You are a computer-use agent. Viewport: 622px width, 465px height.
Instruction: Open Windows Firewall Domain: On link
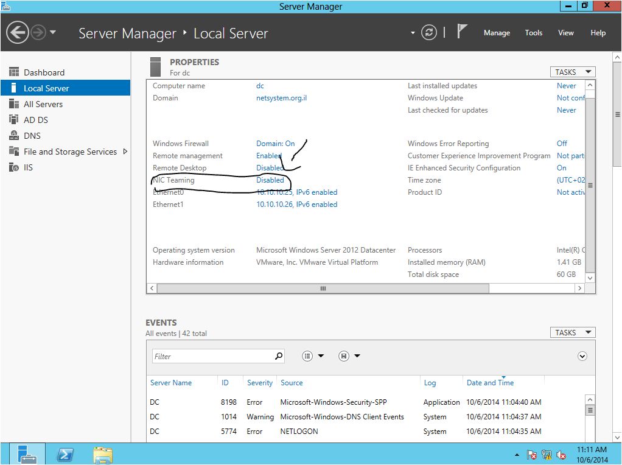[275, 144]
